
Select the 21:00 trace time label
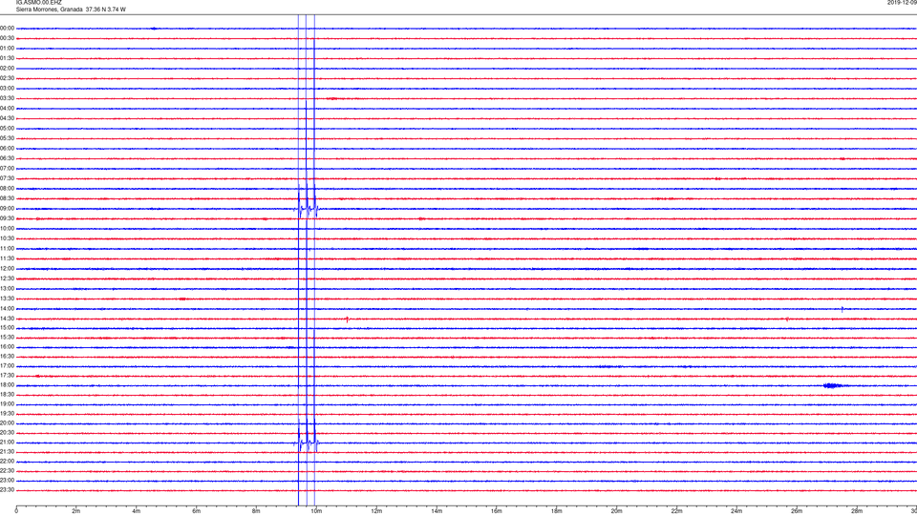(7, 442)
